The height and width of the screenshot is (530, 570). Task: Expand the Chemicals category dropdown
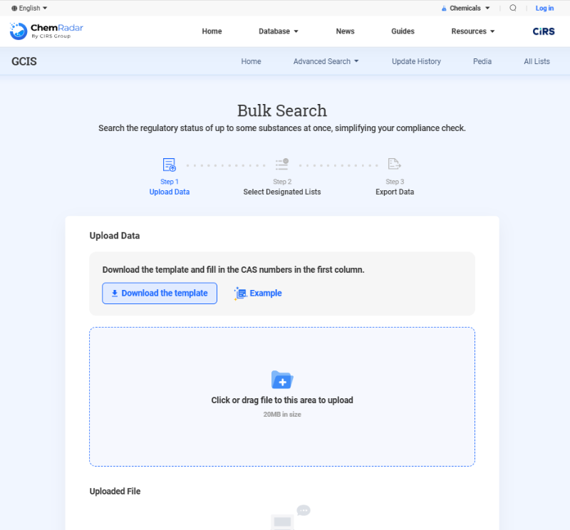(465, 8)
